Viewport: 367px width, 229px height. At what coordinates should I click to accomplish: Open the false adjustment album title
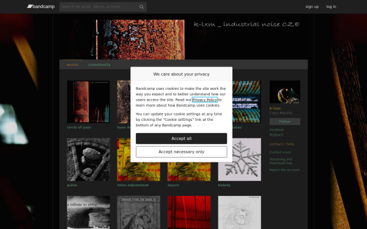point(133,185)
